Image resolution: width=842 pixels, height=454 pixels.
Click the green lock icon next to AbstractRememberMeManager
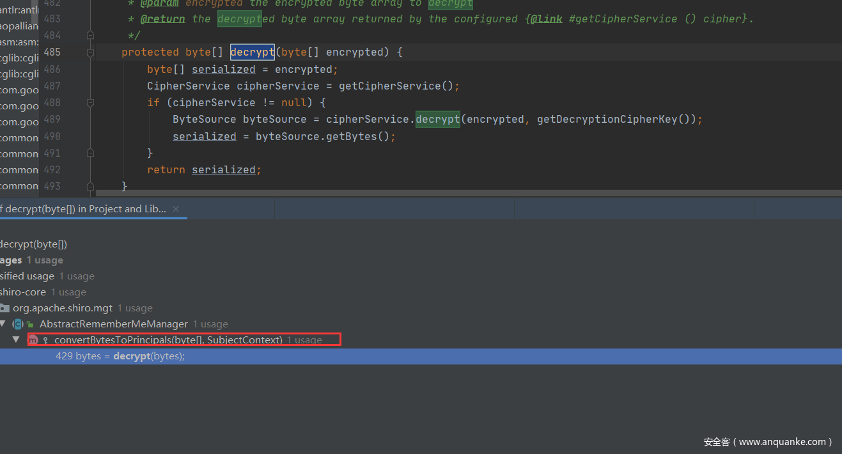click(30, 325)
